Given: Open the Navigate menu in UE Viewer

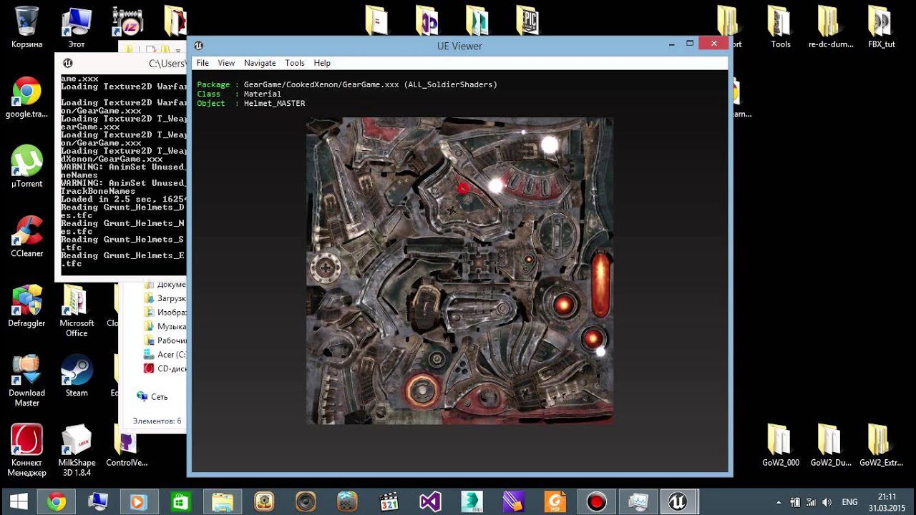Looking at the screenshot, I should pos(260,63).
